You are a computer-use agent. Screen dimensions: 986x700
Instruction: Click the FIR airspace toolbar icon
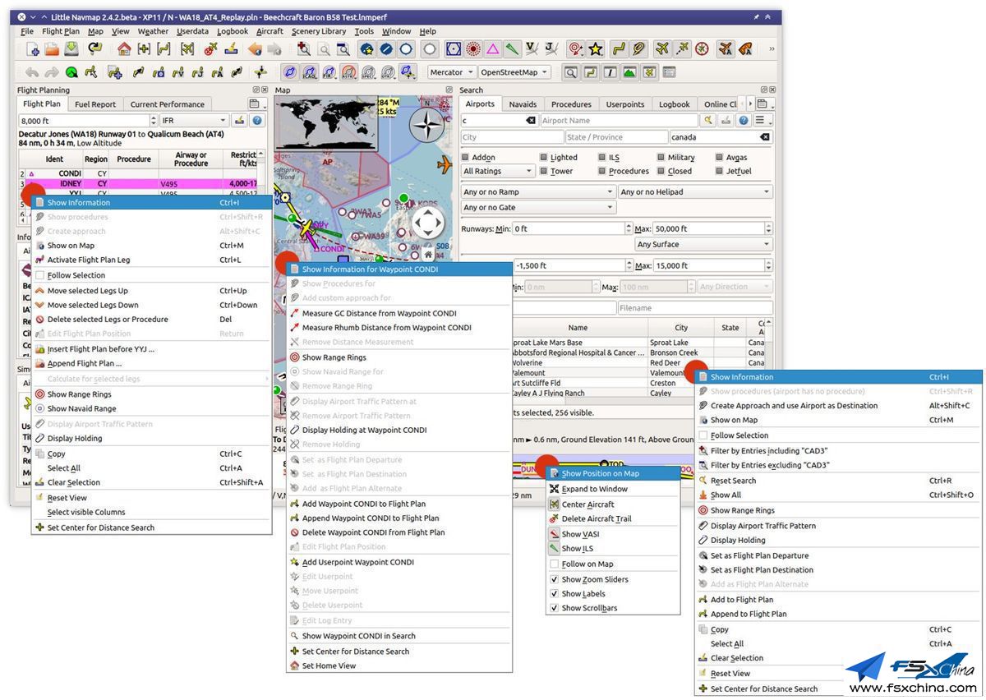click(x=329, y=72)
